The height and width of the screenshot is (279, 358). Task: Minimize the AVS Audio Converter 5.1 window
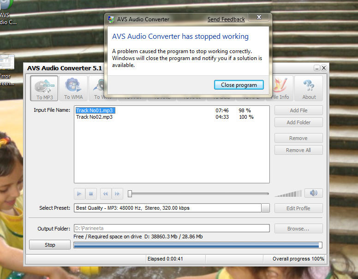316,68
